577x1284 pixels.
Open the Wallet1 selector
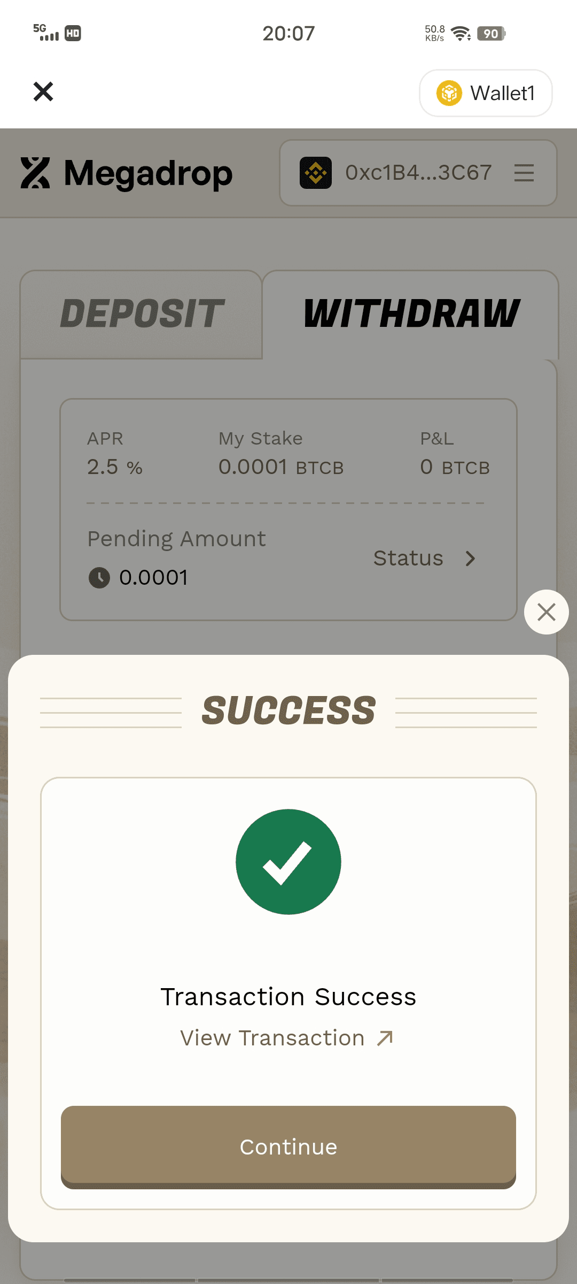(486, 93)
